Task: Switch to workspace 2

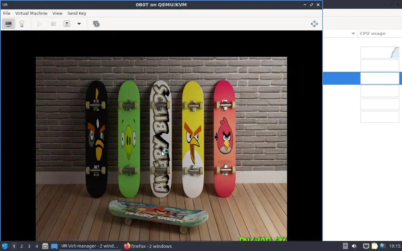Action: point(21,246)
